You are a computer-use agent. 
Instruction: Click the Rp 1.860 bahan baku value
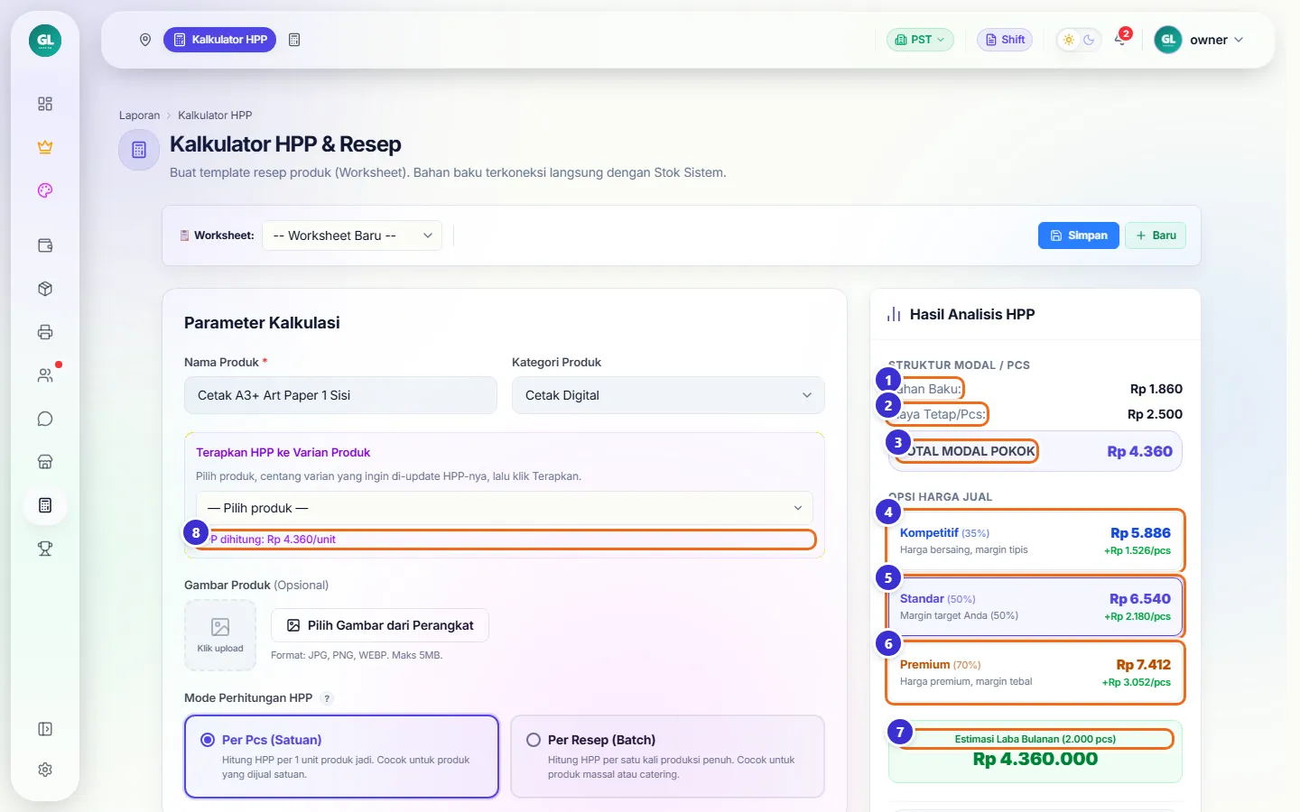tap(1156, 389)
